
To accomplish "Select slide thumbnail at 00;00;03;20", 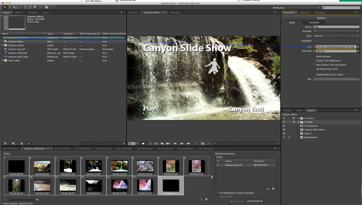I will (42, 166).
